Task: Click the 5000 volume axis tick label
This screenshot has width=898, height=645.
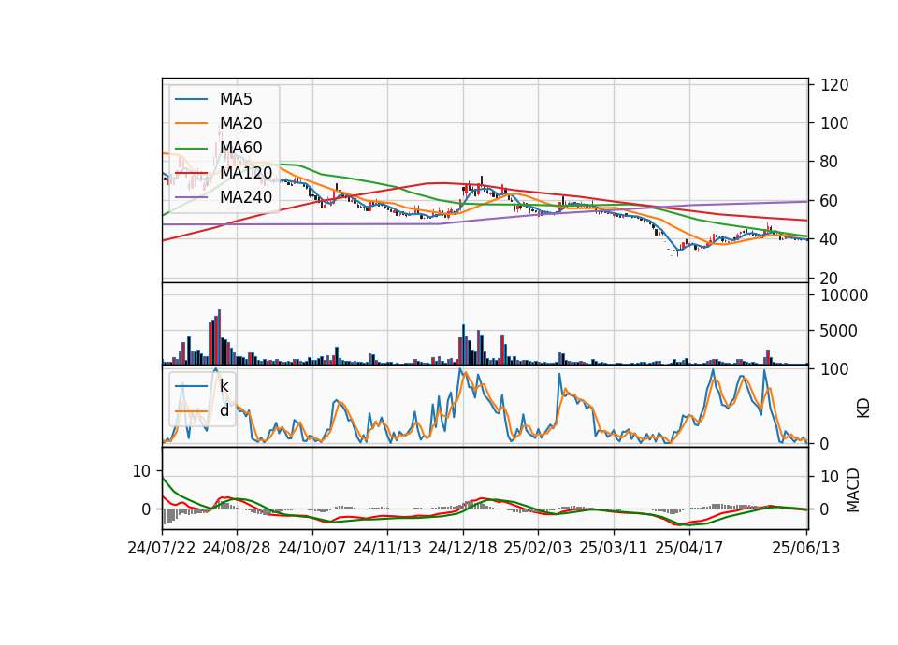Action: click(839, 331)
